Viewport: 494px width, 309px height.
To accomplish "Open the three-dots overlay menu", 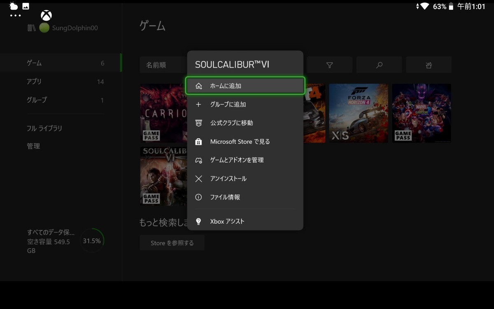I will [15, 16].
